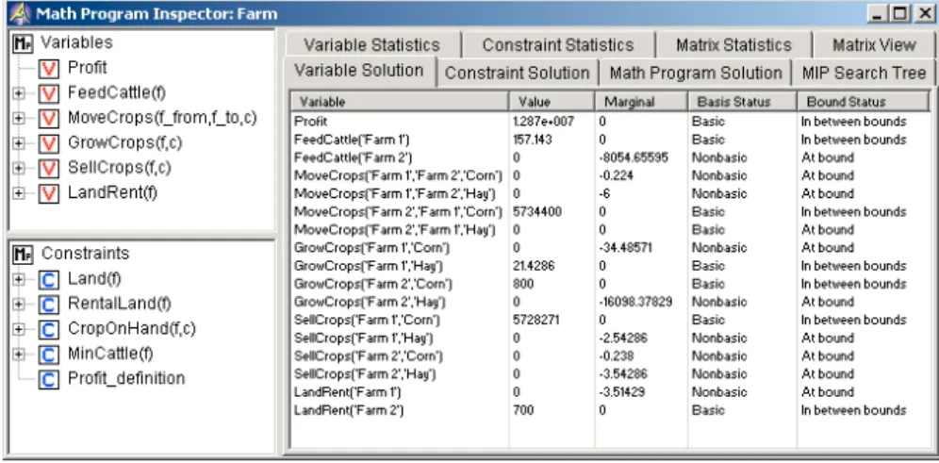Image resolution: width=939 pixels, height=463 pixels.
Task: Sort by the Value column header
Action: coord(552,102)
